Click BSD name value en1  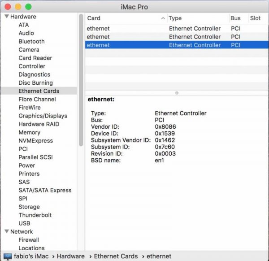click(159, 161)
